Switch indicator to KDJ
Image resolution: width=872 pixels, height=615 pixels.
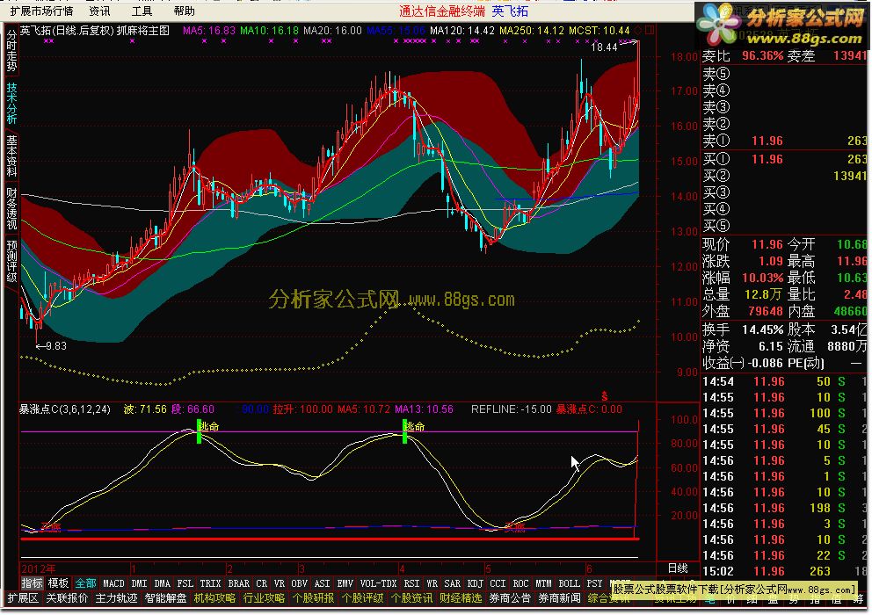(x=475, y=583)
